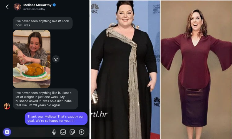
Task: Open the sticker picker icon
Action: click(72, 132)
